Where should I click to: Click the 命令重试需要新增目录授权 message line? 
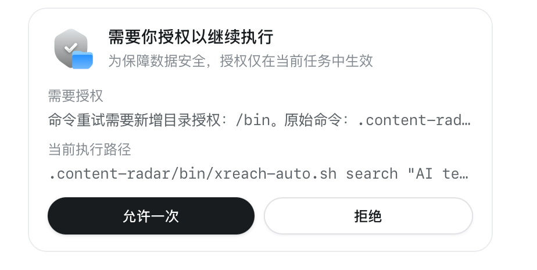coord(259,120)
